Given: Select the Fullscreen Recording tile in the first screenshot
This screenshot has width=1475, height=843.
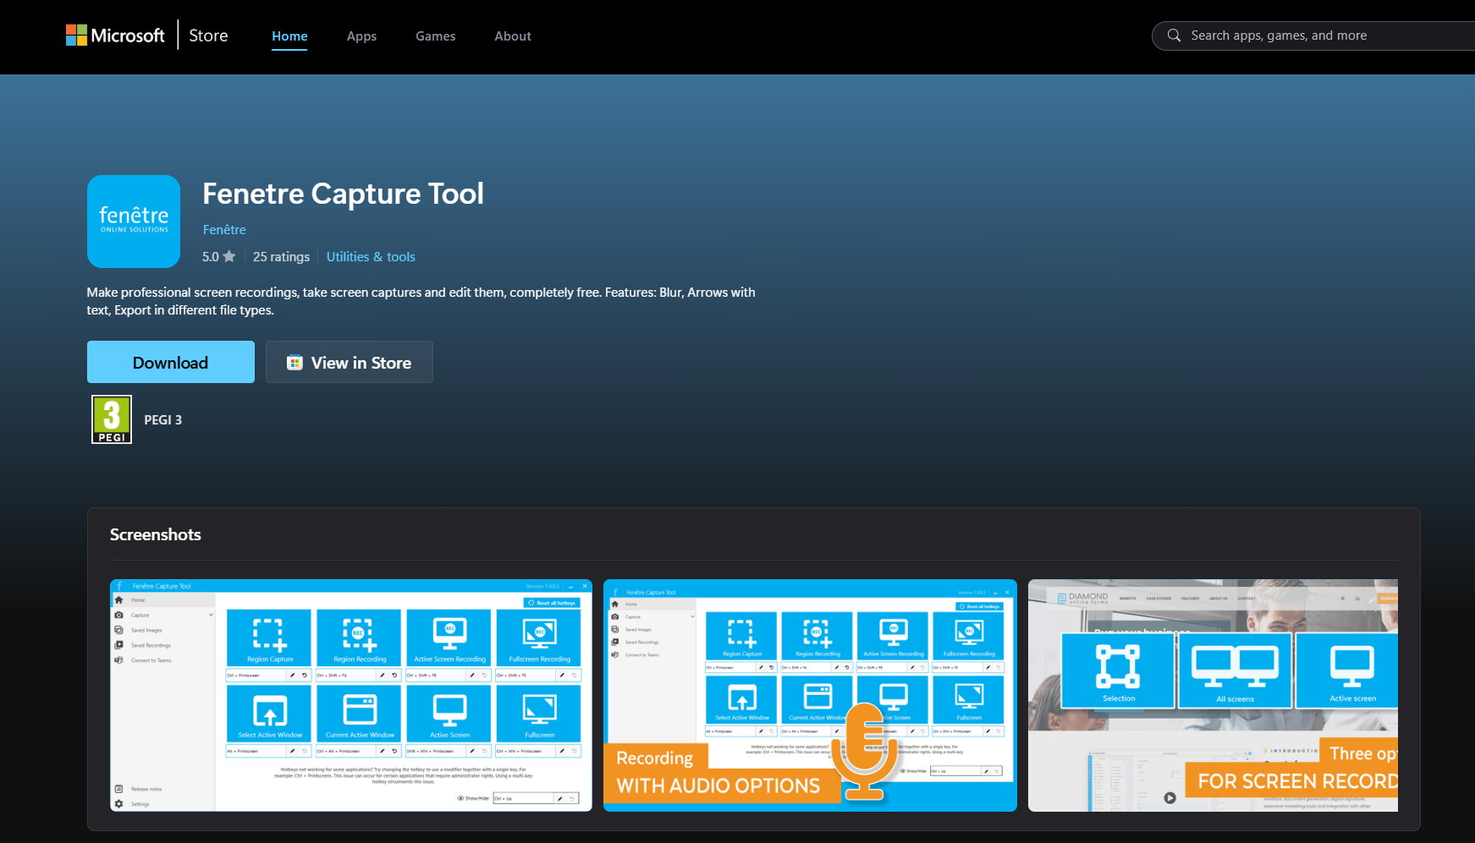Looking at the screenshot, I should pyautogui.click(x=538, y=637).
